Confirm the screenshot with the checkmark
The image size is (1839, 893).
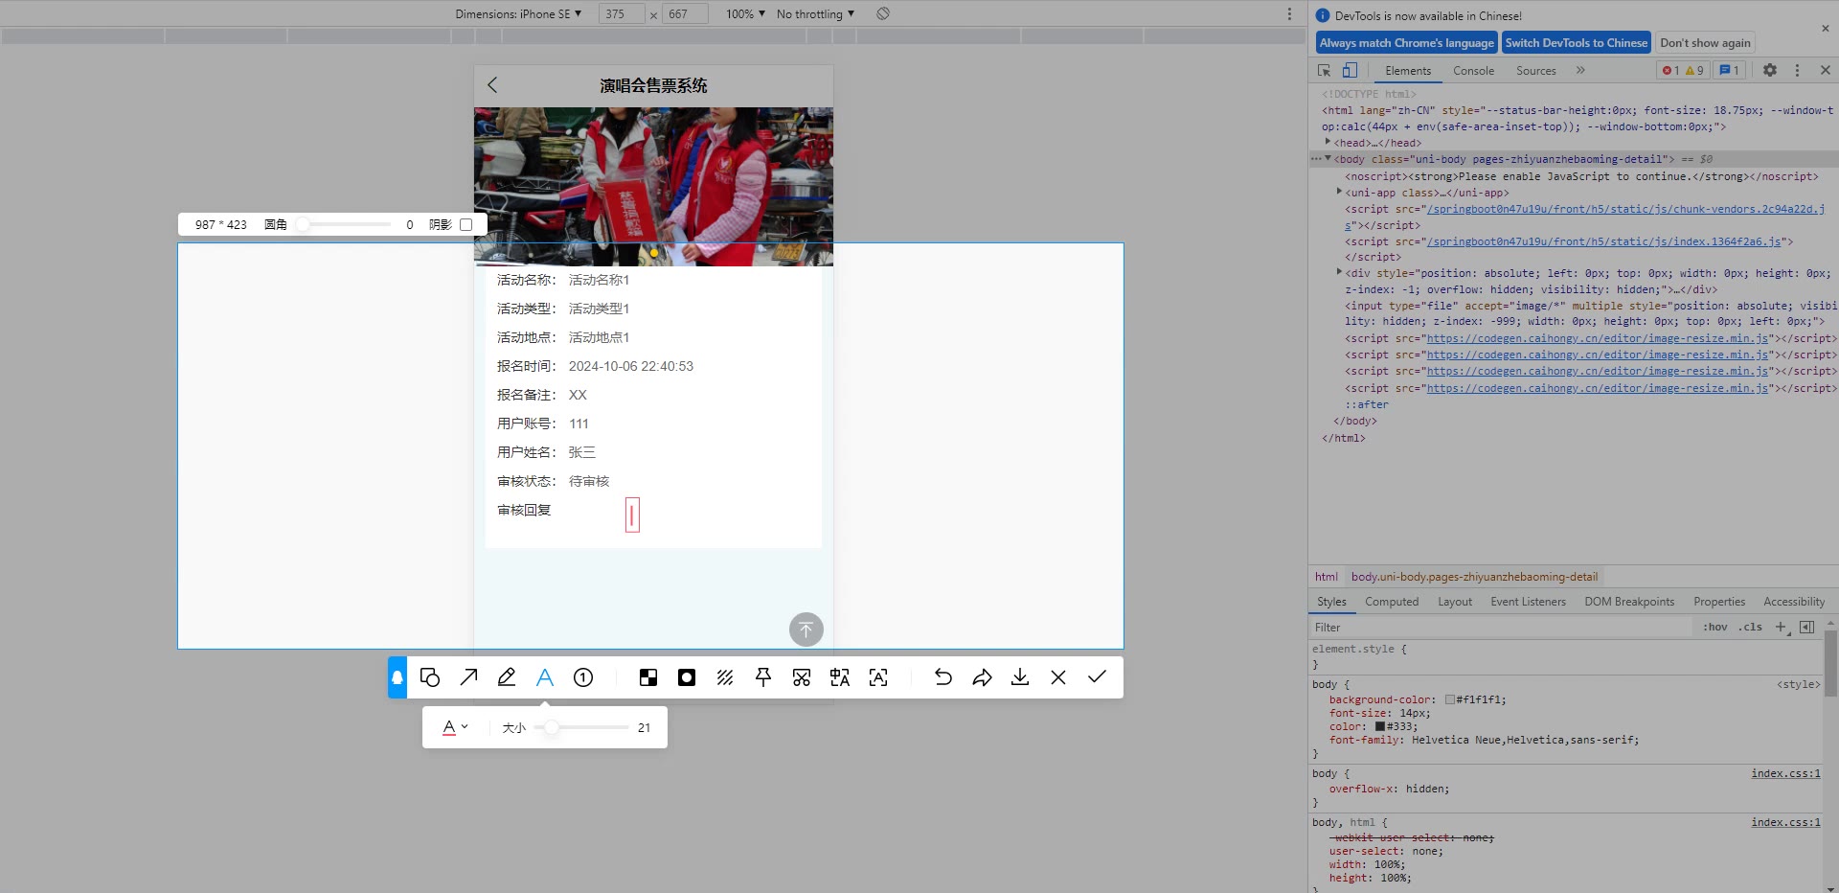[1097, 677]
